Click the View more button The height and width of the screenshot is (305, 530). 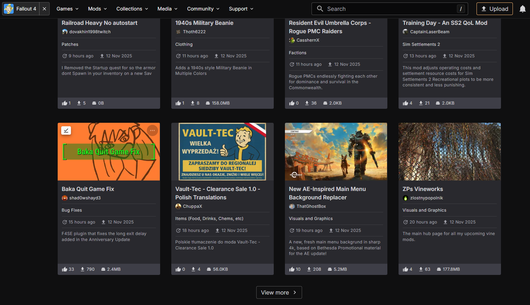tap(279, 292)
